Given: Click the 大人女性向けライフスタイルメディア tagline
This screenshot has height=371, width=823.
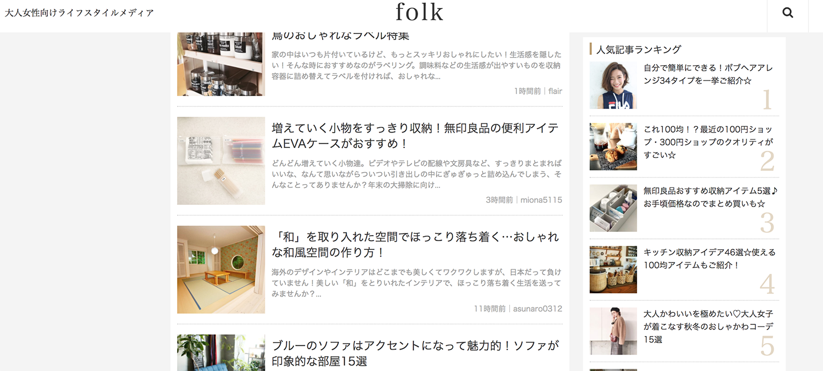Looking at the screenshot, I should (x=80, y=13).
